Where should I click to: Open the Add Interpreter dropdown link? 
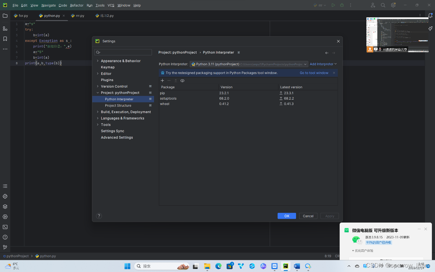click(323, 64)
